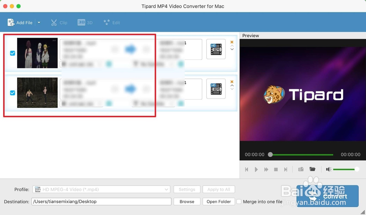This screenshot has width=366, height=215.
Task: Expand the Add File dropdown arrow
Action: click(x=39, y=22)
